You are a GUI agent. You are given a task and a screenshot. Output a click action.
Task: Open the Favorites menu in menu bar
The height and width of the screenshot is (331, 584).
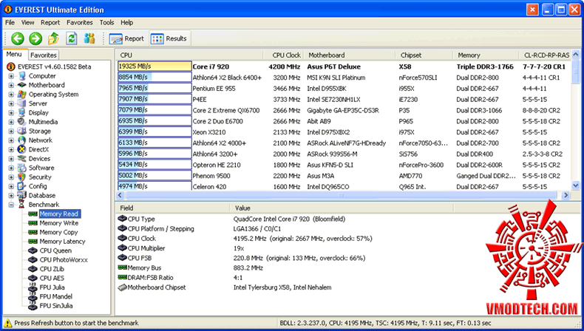tap(80, 23)
